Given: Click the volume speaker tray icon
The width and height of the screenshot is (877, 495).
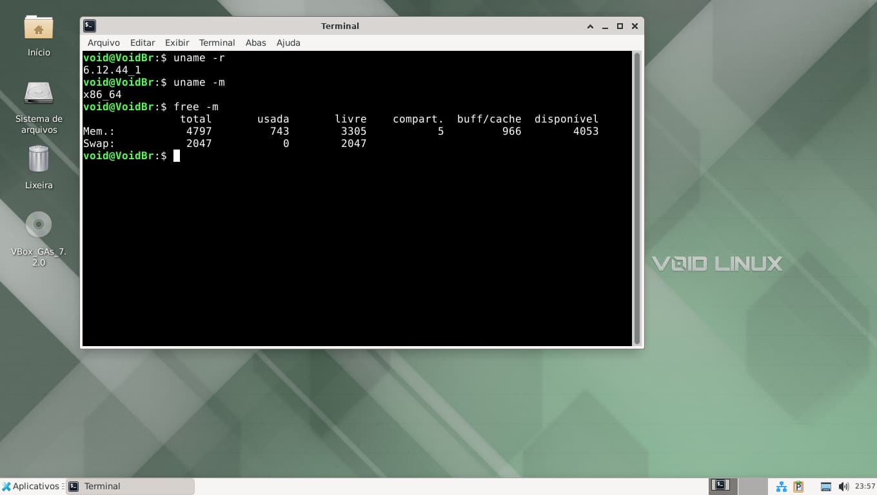Looking at the screenshot, I should click(x=843, y=487).
